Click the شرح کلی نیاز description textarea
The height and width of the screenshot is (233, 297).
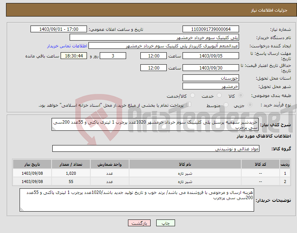(155, 124)
